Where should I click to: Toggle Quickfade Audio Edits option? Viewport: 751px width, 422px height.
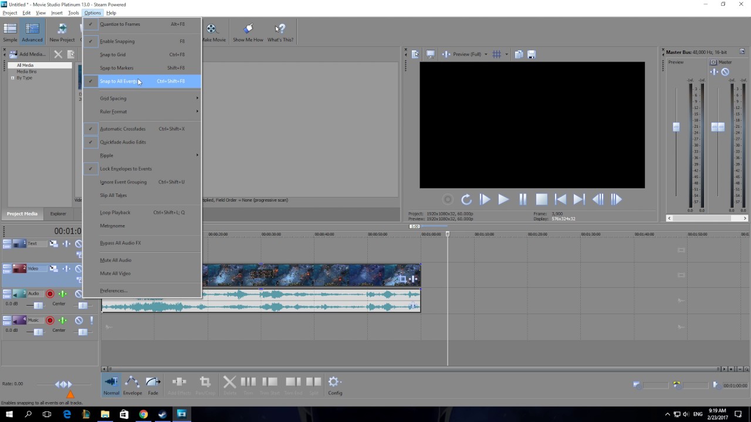[142, 142]
